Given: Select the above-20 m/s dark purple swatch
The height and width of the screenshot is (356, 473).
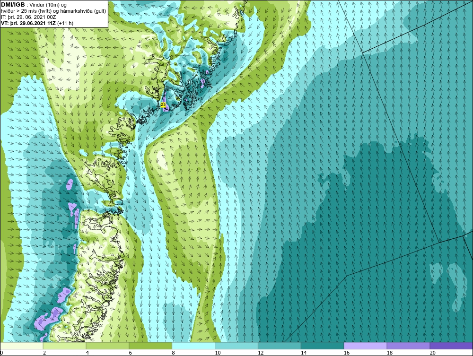Looking at the screenshot, I should click(451, 346).
